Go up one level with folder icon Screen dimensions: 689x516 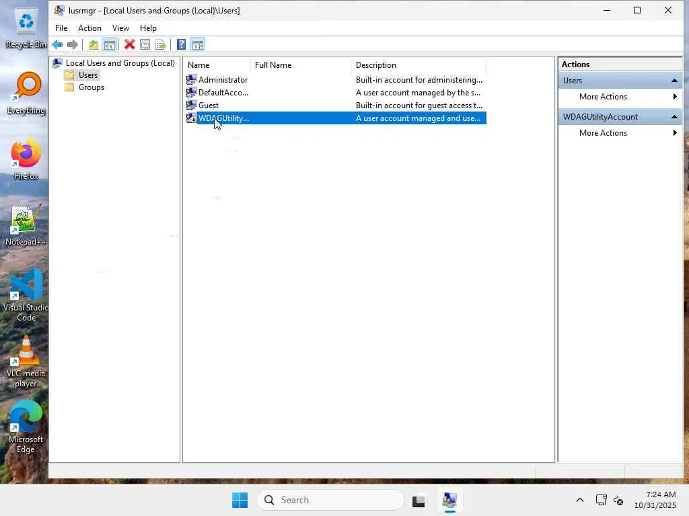pyautogui.click(x=93, y=44)
